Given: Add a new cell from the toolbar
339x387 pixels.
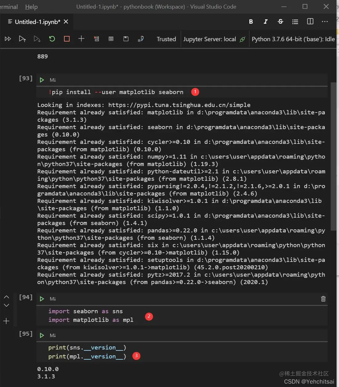Looking at the screenshot, I should (x=81, y=38).
